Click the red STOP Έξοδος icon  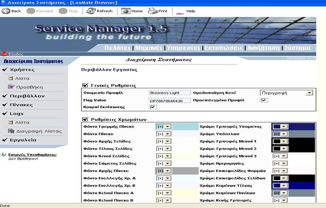point(4,54)
